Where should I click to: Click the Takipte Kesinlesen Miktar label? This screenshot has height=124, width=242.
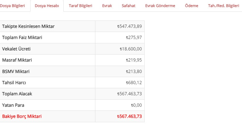(x=28, y=26)
